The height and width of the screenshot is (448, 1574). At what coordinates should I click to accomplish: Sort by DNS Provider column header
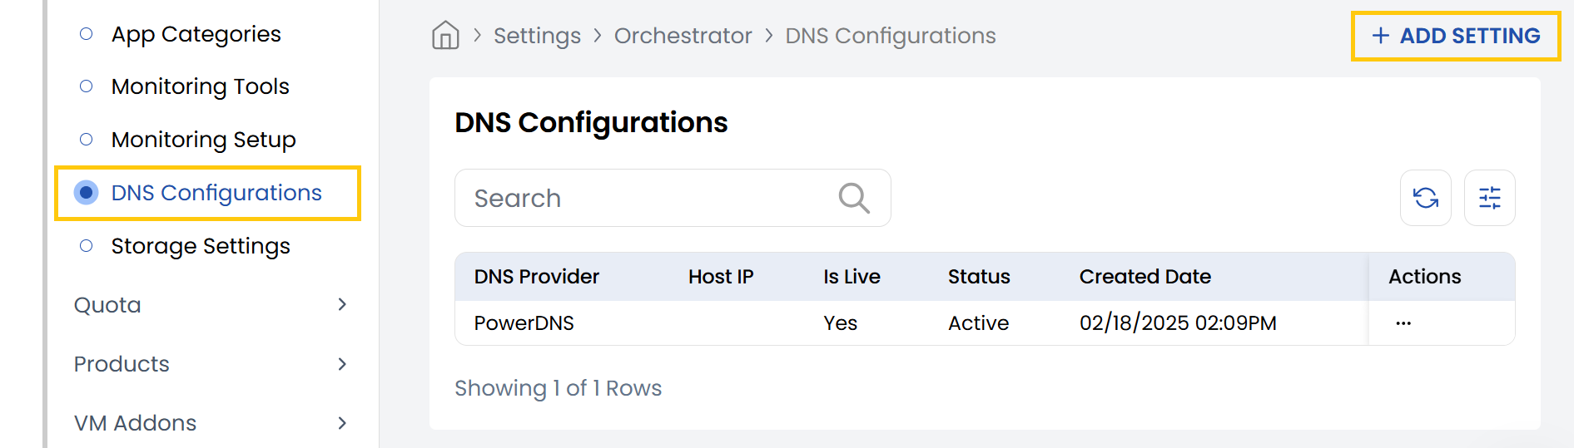[x=536, y=277]
